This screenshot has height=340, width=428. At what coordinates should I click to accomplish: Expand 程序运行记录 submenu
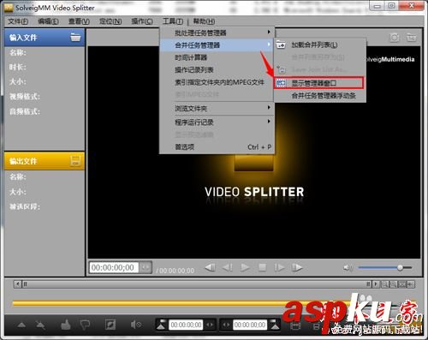coord(217,122)
